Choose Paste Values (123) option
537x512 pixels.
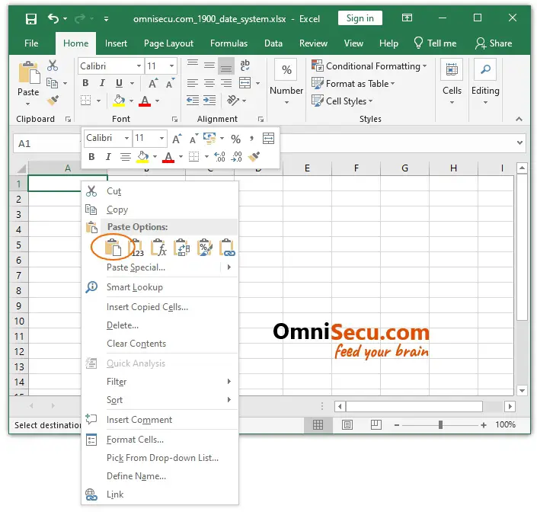click(x=136, y=248)
